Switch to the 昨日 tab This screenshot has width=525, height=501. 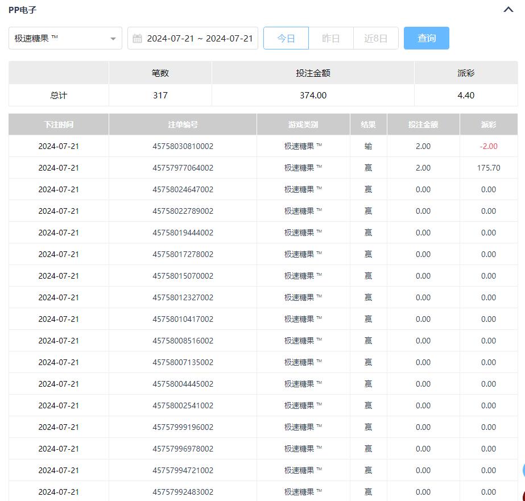coord(330,38)
